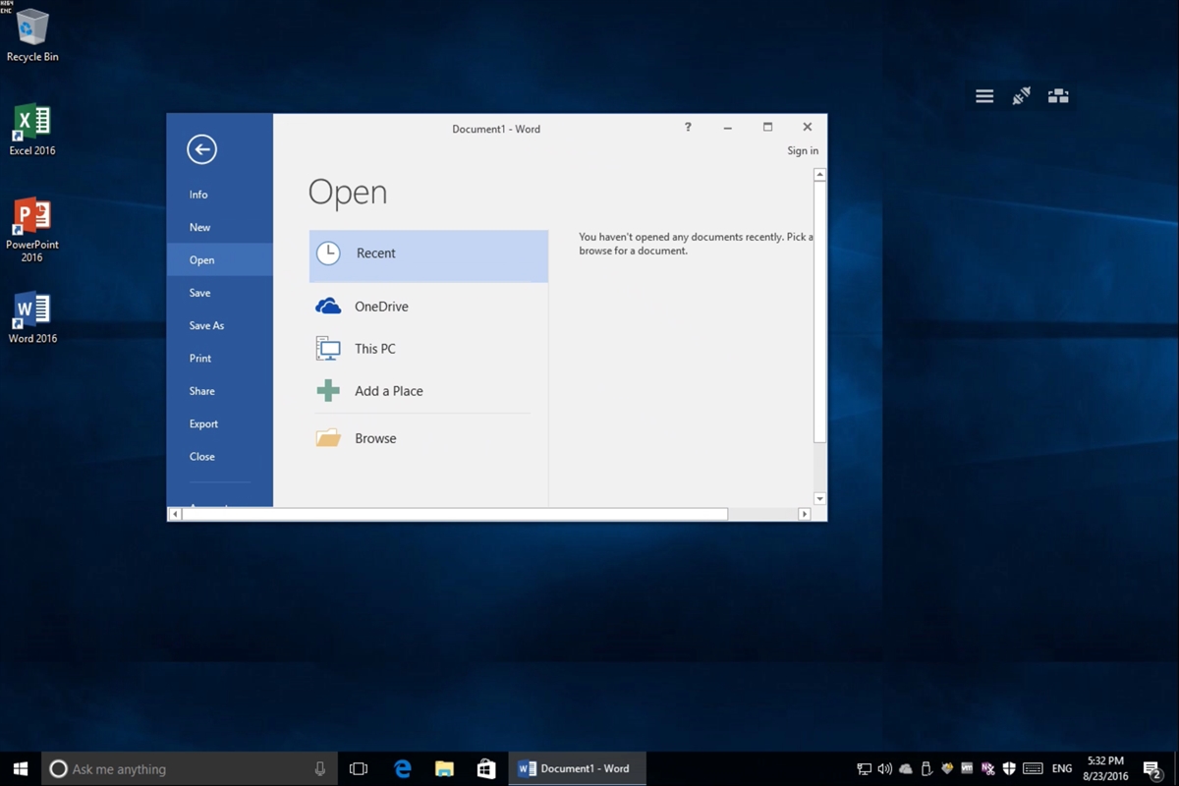Go to the Info page
Screen dimensions: 1179x786
pyautogui.click(x=198, y=195)
